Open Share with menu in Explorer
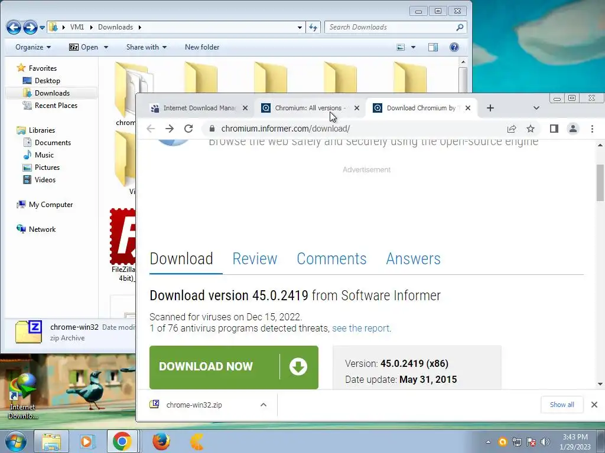This screenshot has width=605, height=453. [x=147, y=47]
